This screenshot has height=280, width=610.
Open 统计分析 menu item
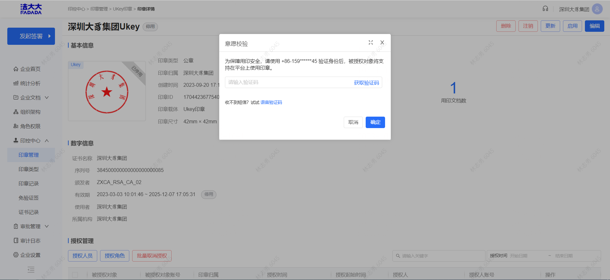pos(30,83)
